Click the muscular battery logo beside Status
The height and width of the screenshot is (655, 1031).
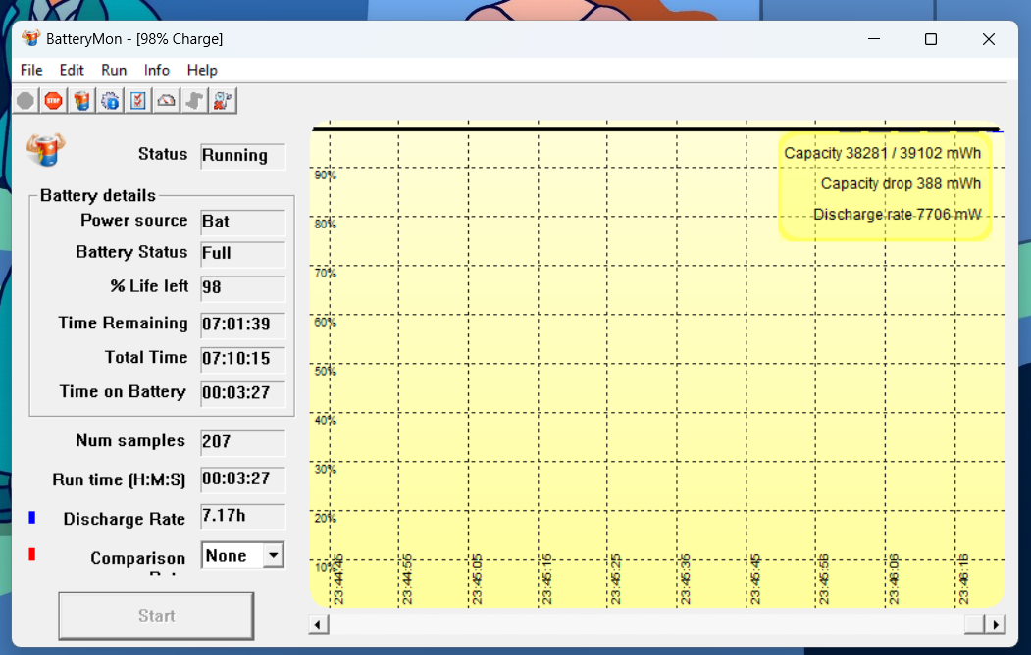click(x=46, y=149)
